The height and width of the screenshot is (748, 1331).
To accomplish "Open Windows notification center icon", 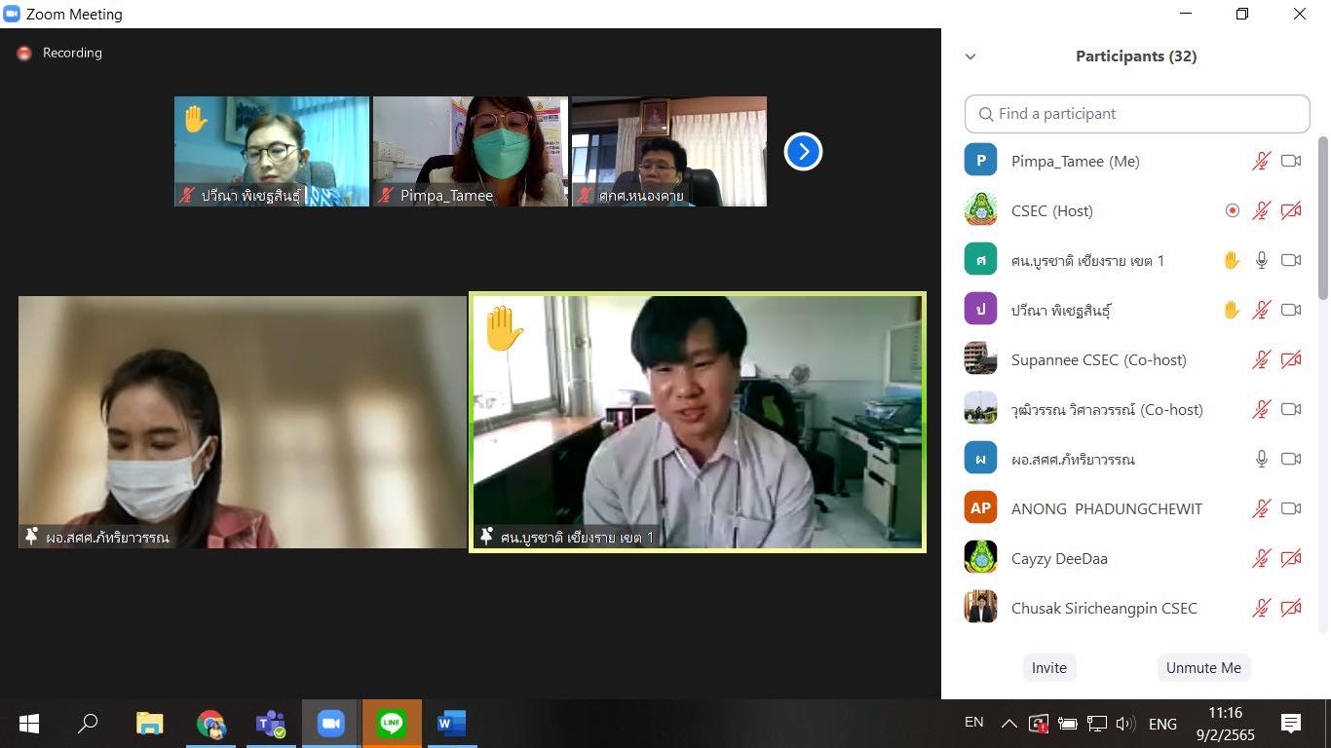I will click(x=1291, y=723).
